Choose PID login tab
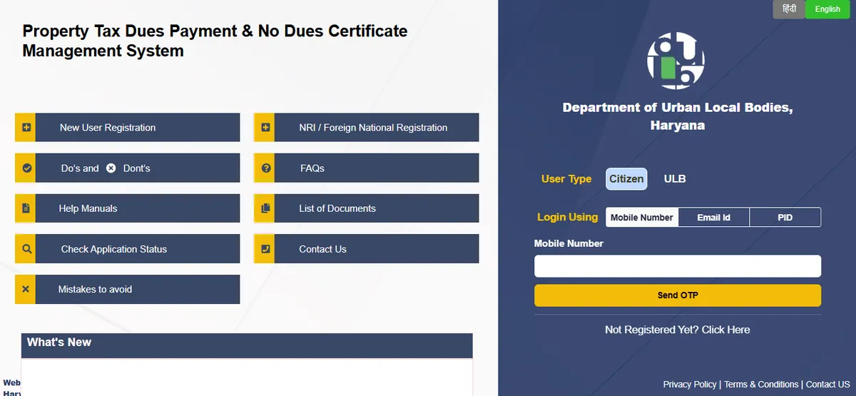Viewport: 856px width, 396px height. coord(785,218)
